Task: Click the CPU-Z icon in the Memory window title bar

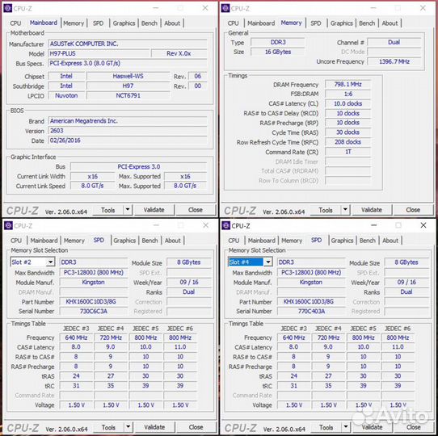Action: tap(225, 8)
